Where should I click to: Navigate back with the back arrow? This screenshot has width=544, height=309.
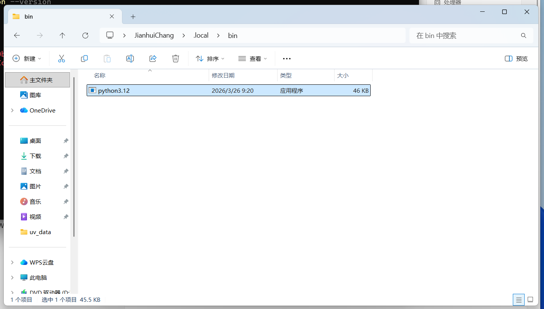click(17, 35)
